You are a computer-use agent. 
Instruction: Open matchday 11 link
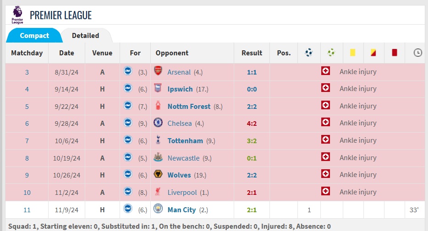click(x=27, y=210)
